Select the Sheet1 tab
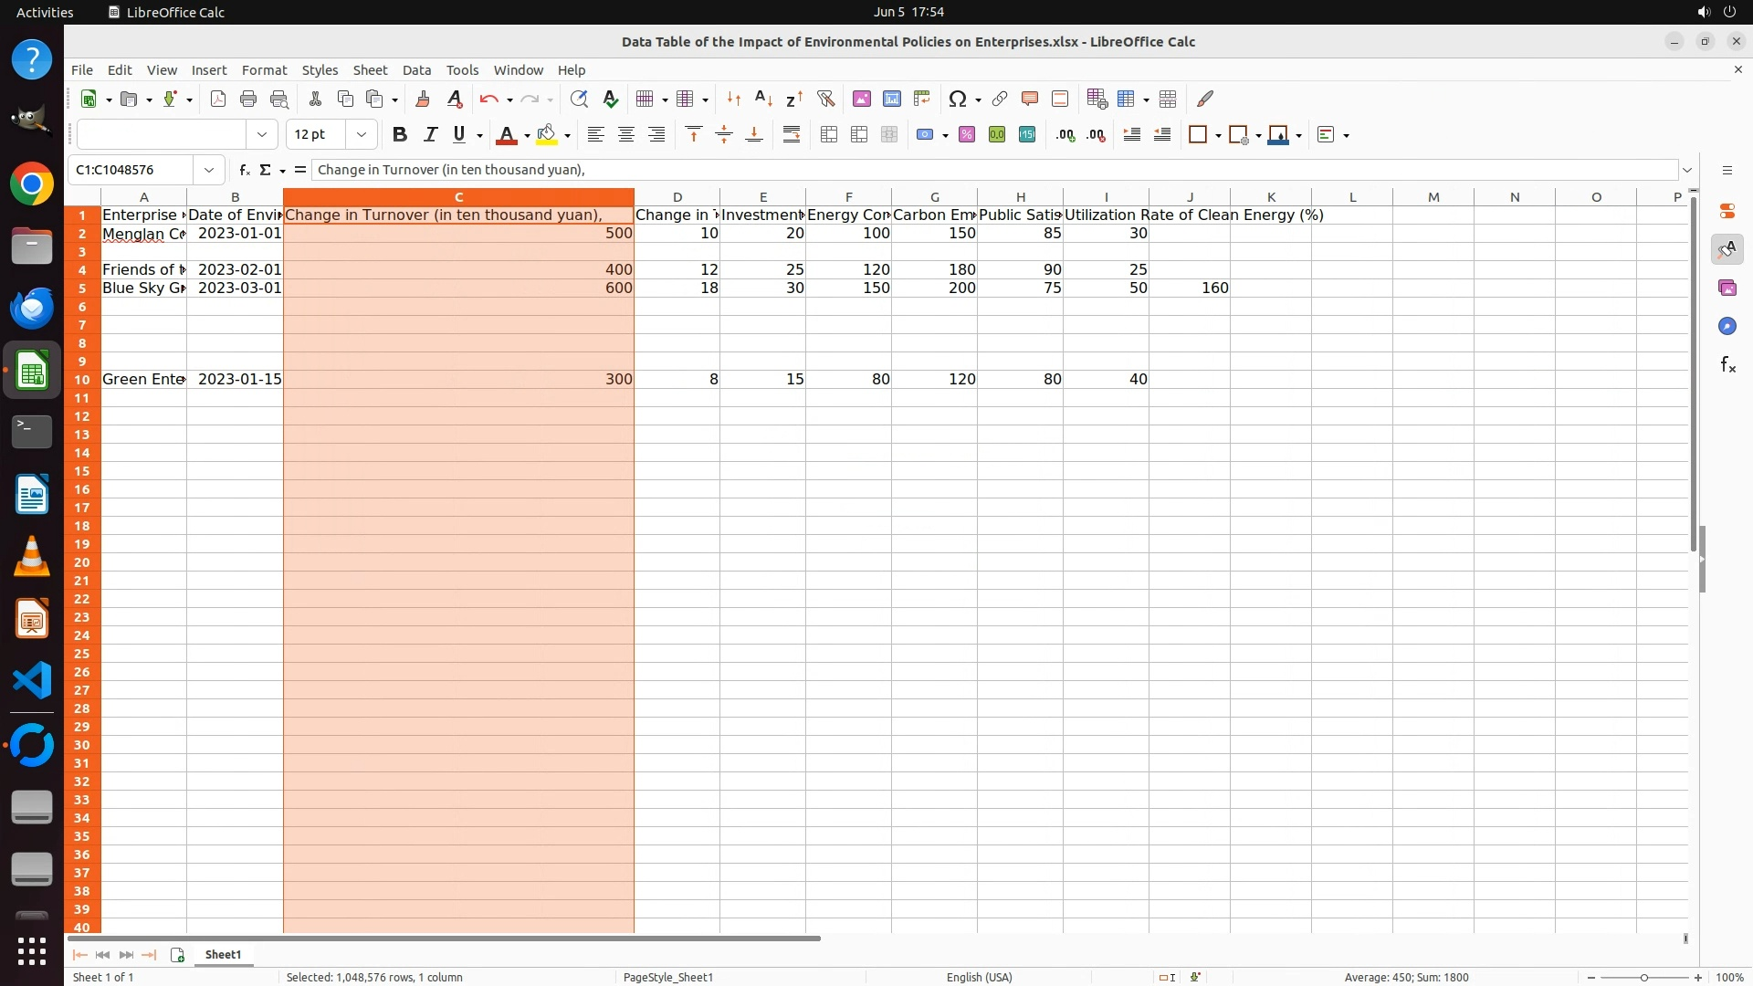 (223, 954)
